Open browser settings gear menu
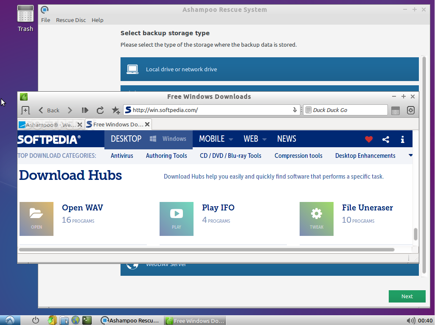This screenshot has height=325, width=435. 410,110
